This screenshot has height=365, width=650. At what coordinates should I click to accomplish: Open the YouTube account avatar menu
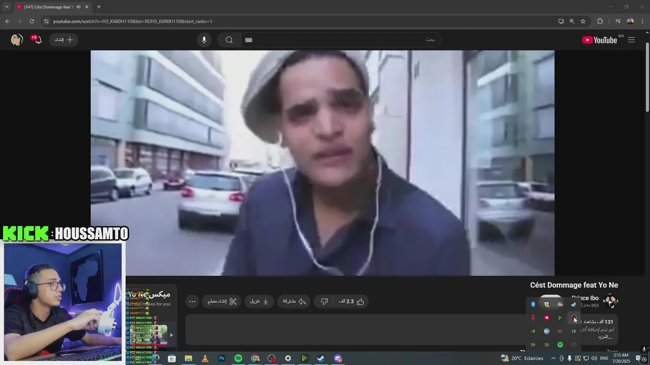pyautogui.click(x=17, y=40)
